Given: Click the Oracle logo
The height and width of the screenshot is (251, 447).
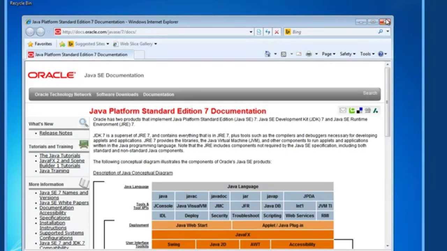Looking at the screenshot, I should (52, 75).
